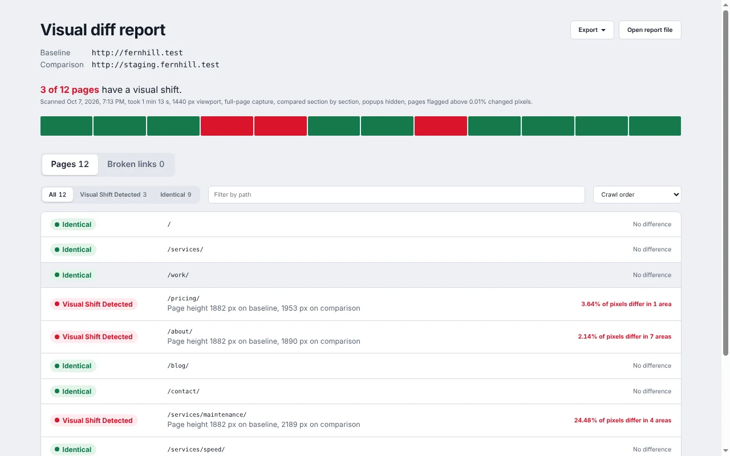730x456 pixels.
Task: Select the Identical 9 filter pill
Action: tap(176, 194)
